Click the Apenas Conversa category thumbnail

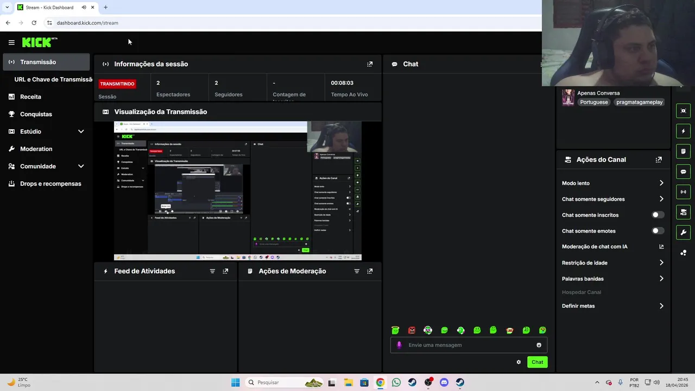pos(568,97)
